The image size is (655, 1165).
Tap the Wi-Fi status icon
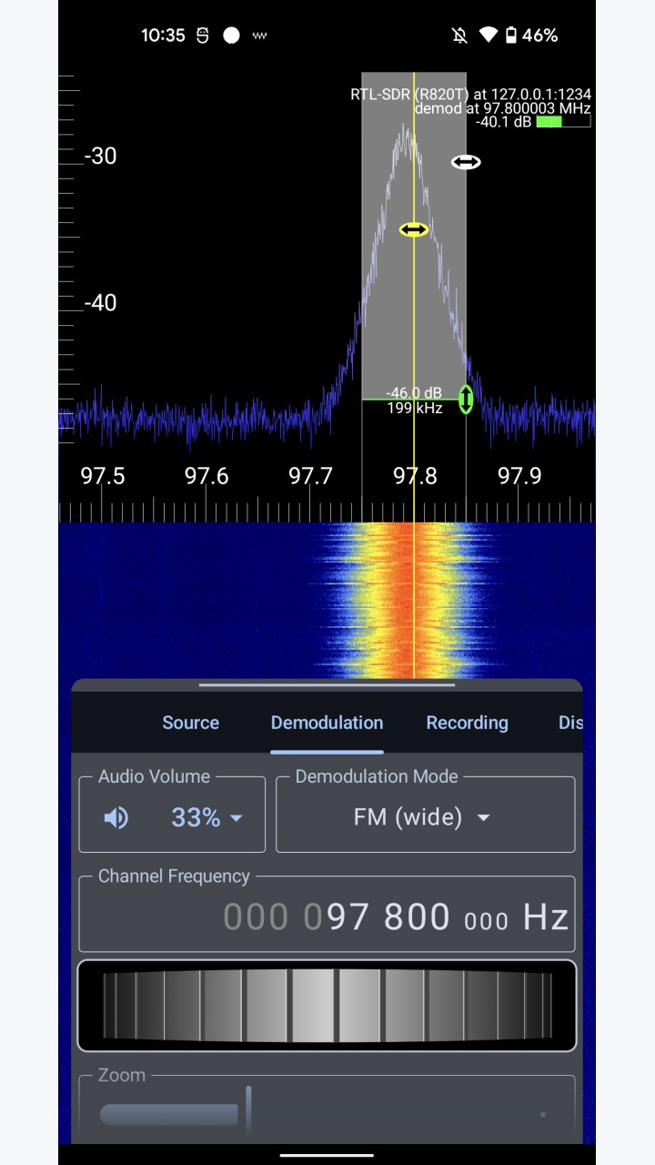coord(489,35)
